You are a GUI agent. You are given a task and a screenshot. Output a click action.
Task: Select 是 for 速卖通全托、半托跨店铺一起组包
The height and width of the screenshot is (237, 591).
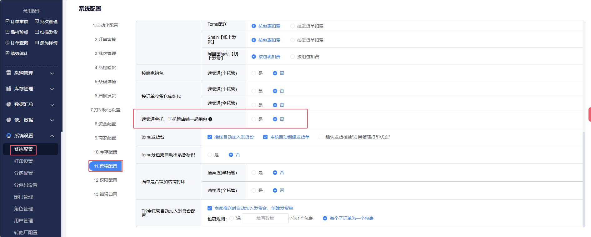click(x=254, y=119)
